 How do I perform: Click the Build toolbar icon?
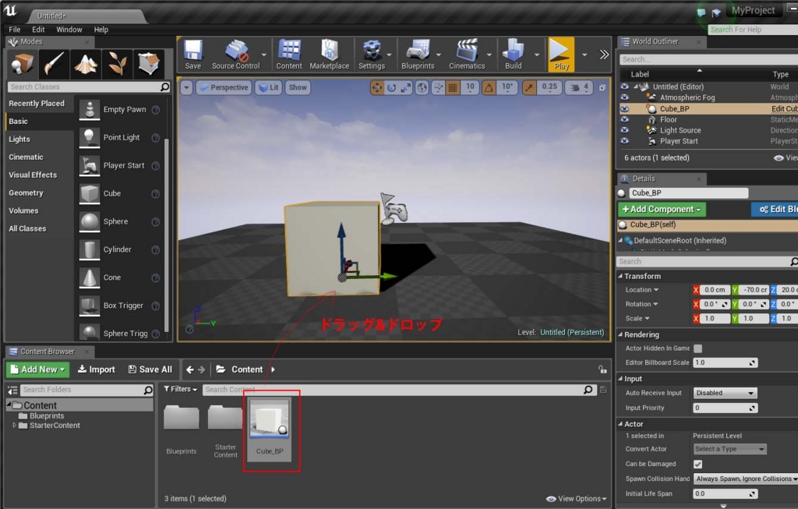pos(513,55)
